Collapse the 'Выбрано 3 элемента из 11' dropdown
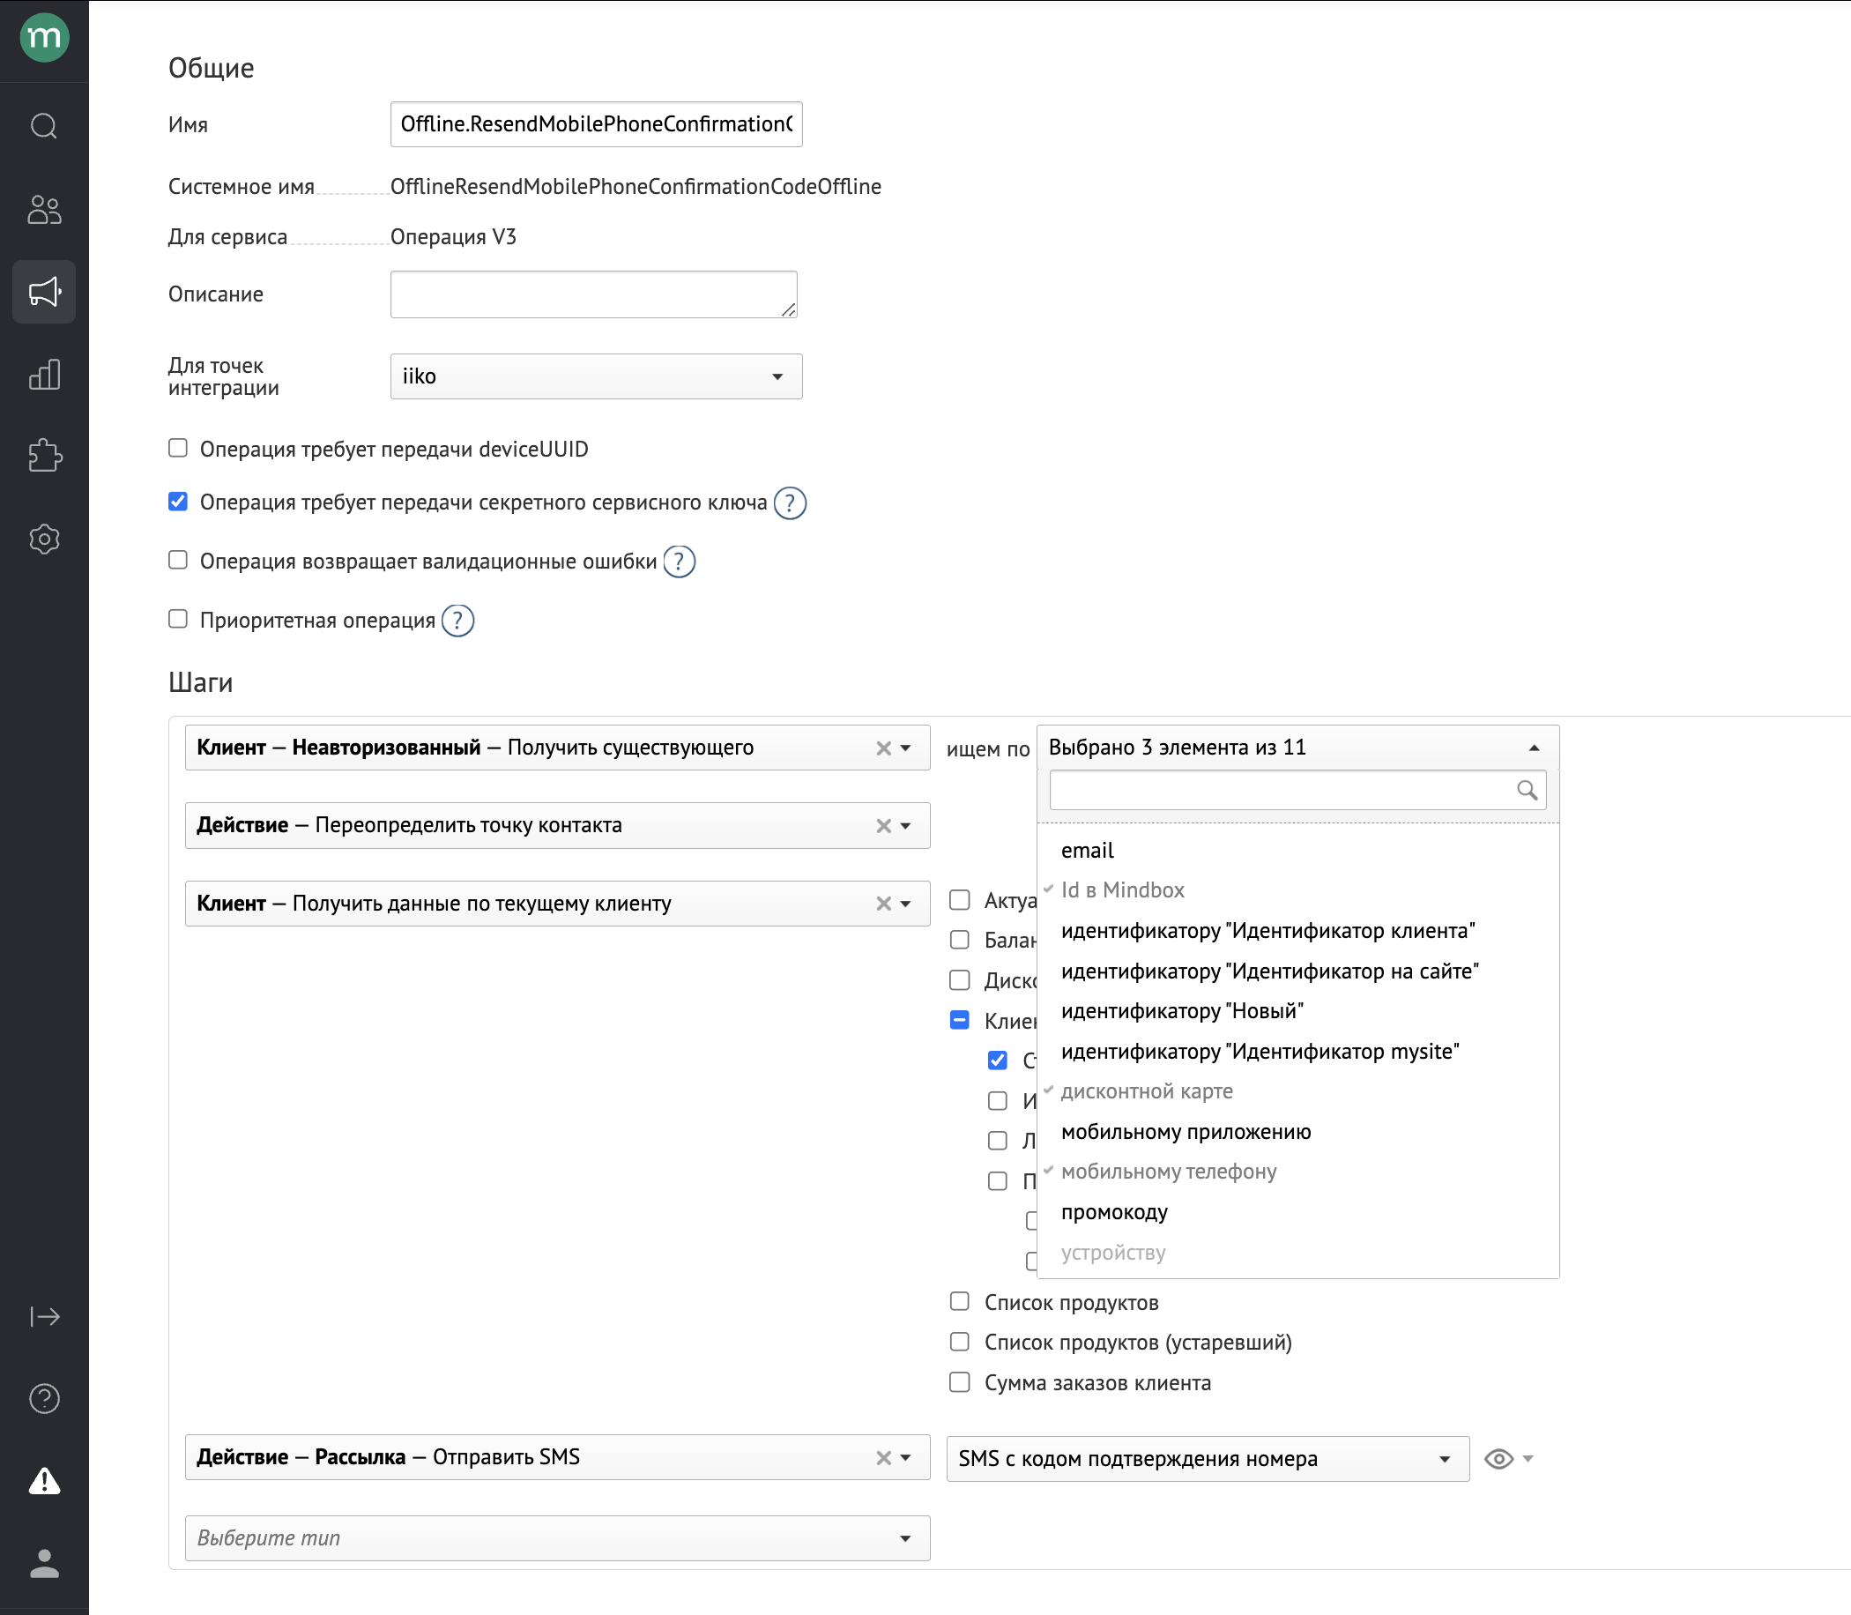This screenshot has width=1851, height=1615. (1297, 748)
